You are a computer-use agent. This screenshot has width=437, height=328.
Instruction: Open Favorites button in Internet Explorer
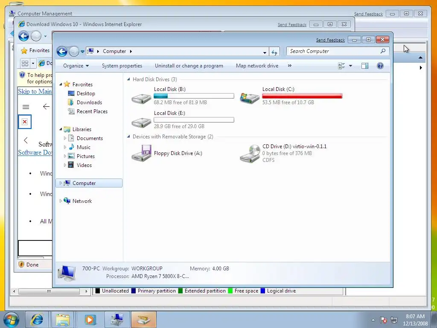pos(35,50)
